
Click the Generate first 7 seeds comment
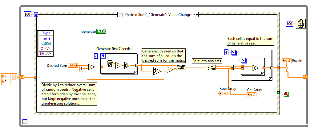(x=114, y=49)
